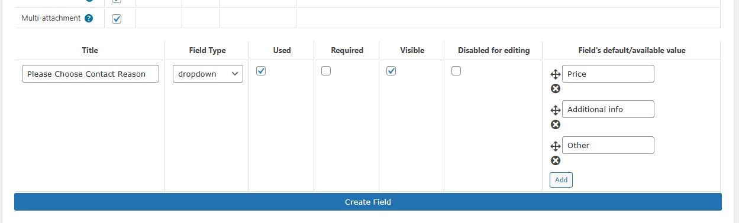
Task: Click into the Price value field
Action: pos(608,74)
